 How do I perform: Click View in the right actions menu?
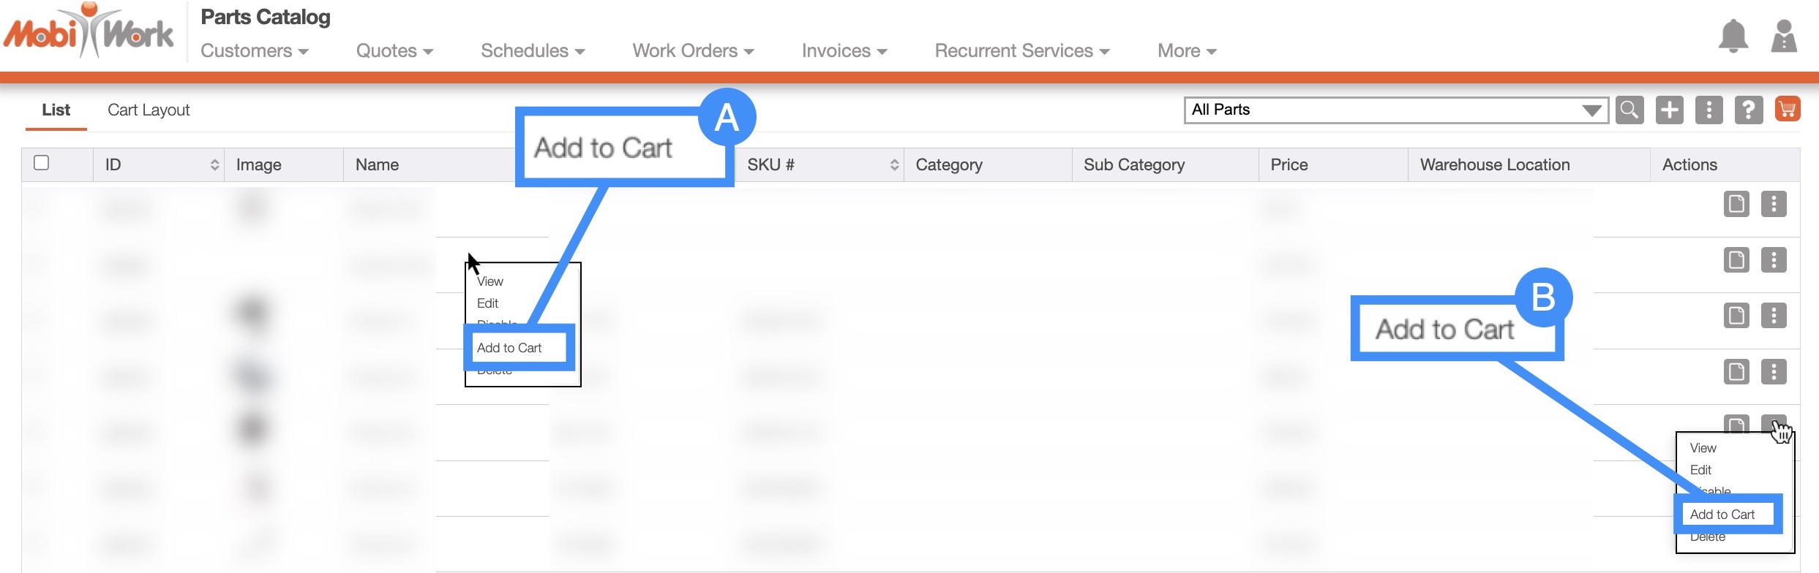pyautogui.click(x=1703, y=448)
